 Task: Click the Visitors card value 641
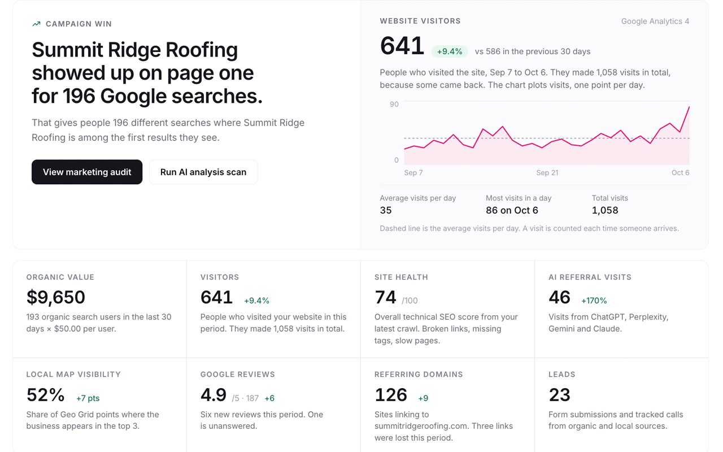(216, 297)
